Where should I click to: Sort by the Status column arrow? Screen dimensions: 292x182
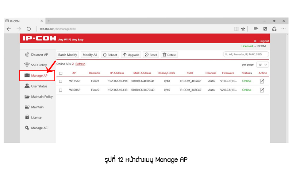[x=251, y=74]
